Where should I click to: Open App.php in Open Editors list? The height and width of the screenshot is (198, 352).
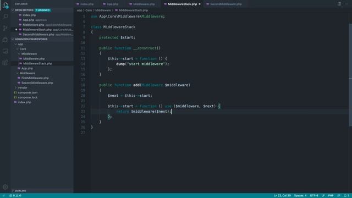pyautogui.click(x=28, y=20)
